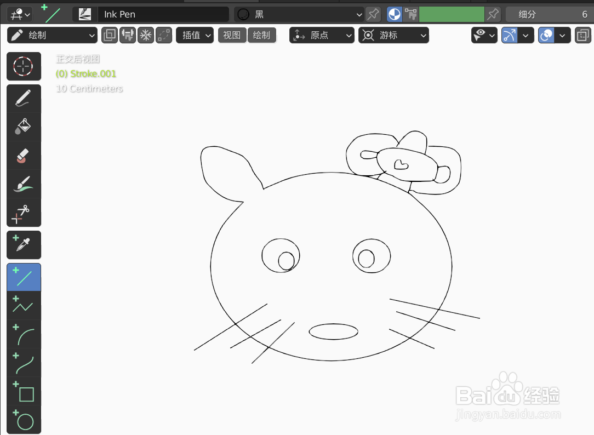This screenshot has height=435, width=594.
Task: Select the Cursor tool in the toolbar
Action: point(24,66)
